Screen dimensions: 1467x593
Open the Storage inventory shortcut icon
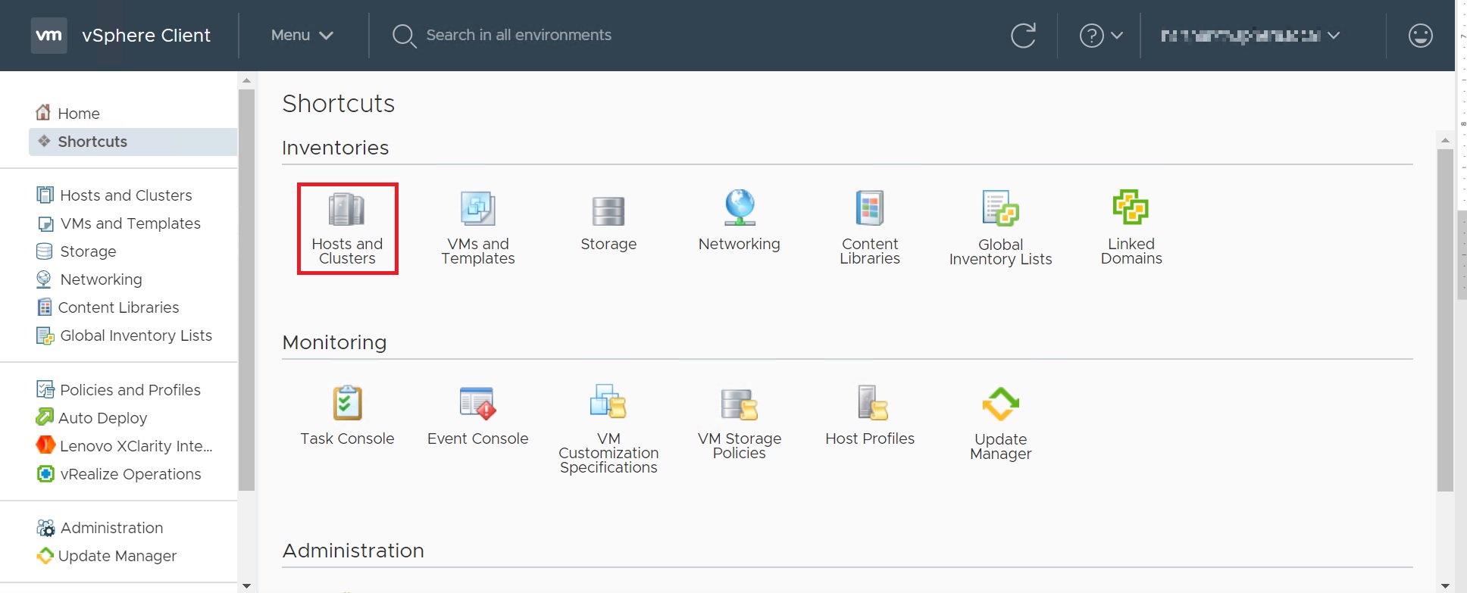pyautogui.click(x=608, y=211)
